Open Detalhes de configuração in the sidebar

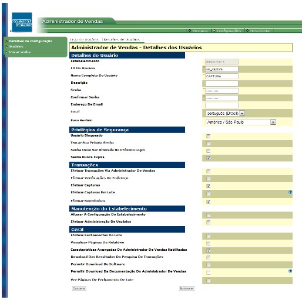tap(31, 41)
